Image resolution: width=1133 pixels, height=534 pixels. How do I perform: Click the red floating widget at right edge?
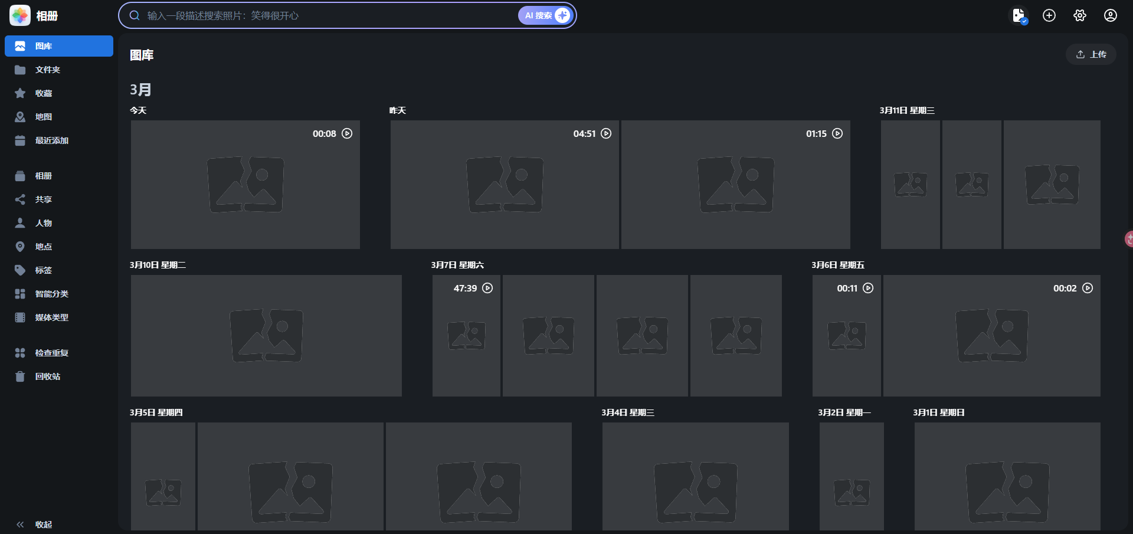click(1129, 239)
